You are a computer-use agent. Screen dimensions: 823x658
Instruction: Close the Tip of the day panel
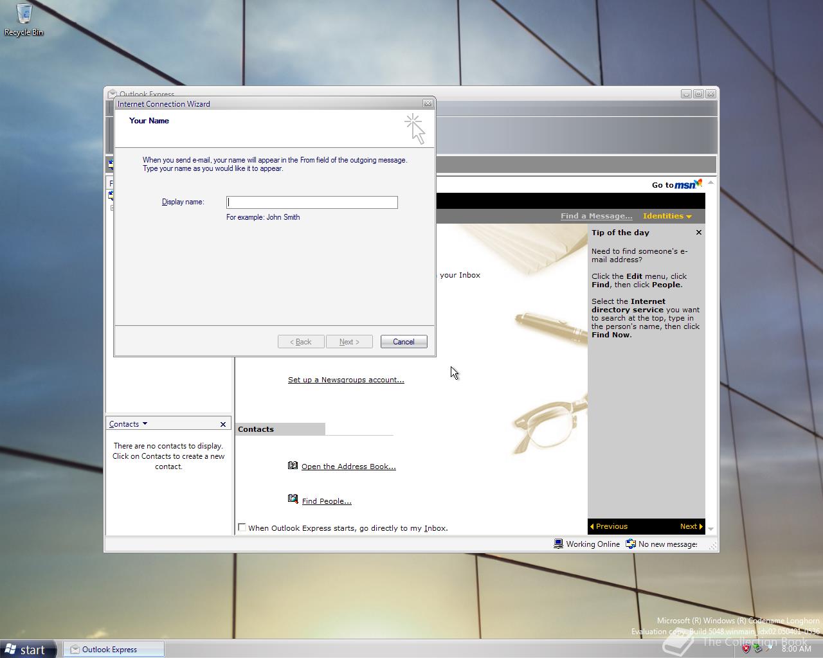point(699,233)
